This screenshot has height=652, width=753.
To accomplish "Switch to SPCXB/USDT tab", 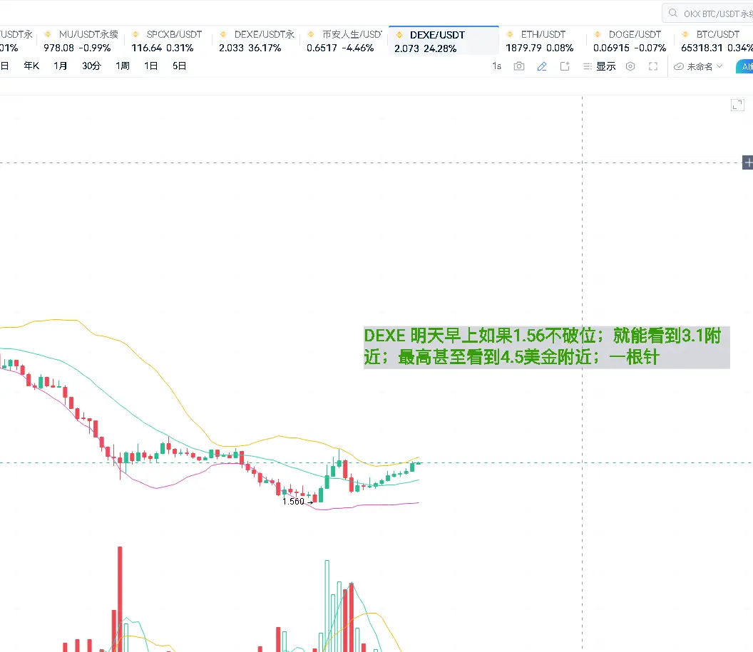I will (x=167, y=41).
